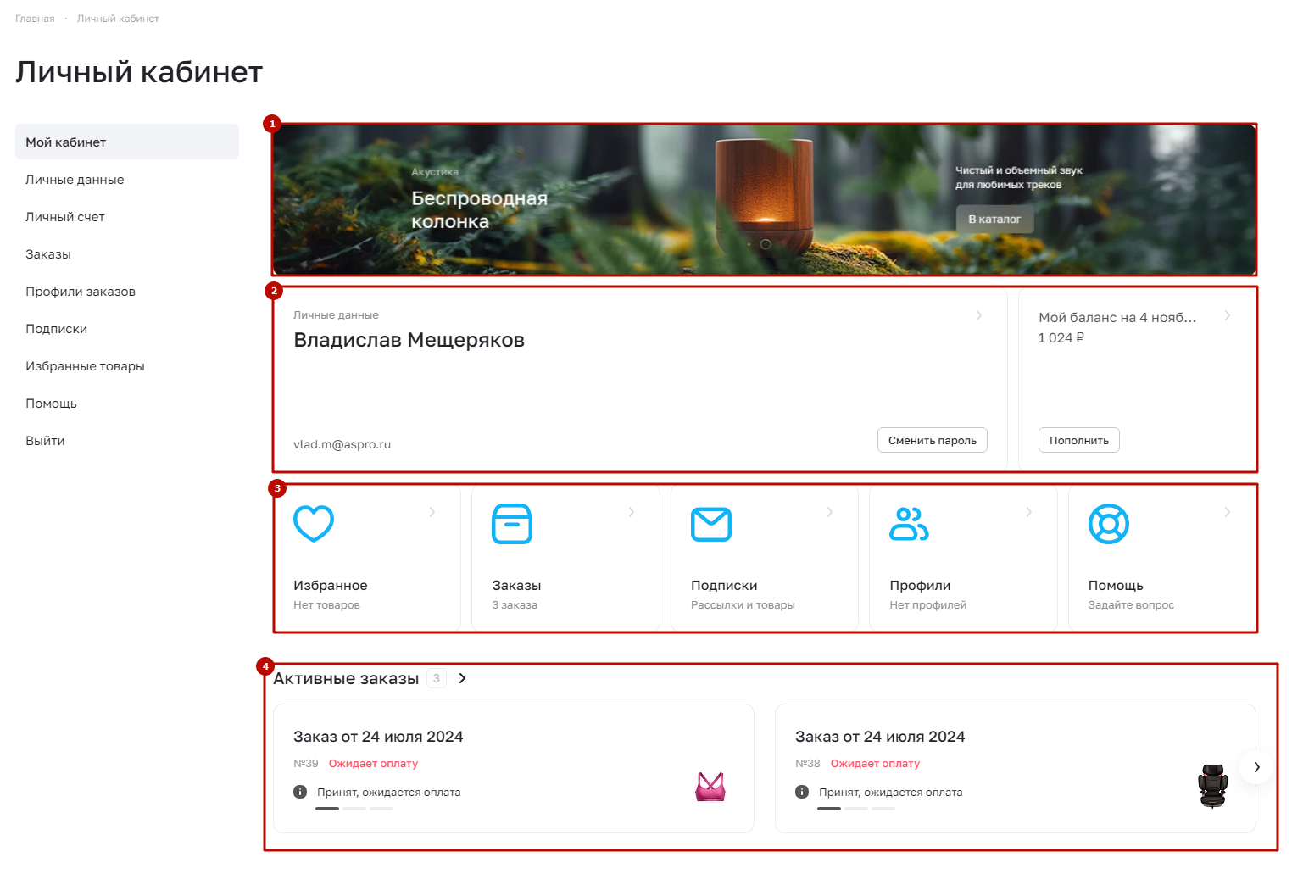
Task: Open order №39 from 24 июля 2024
Action: pos(378,737)
